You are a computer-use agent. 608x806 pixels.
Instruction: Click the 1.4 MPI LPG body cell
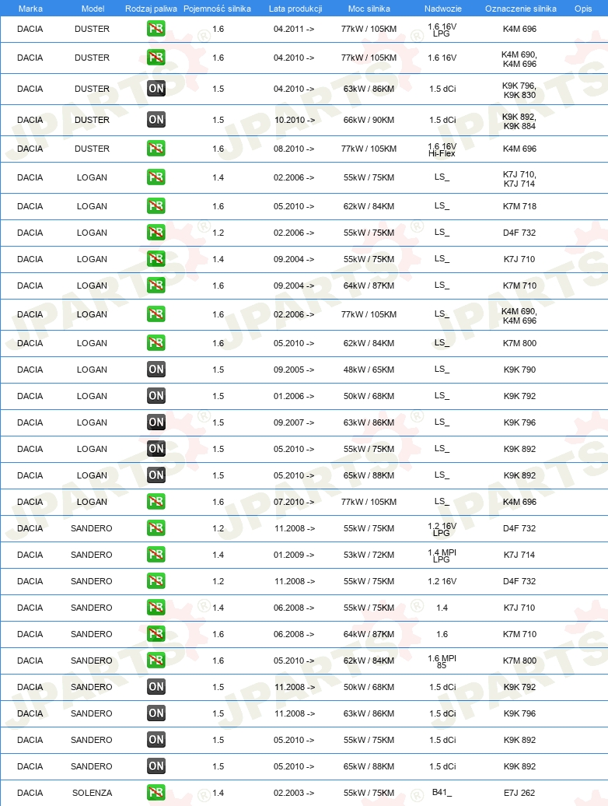coord(442,555)
